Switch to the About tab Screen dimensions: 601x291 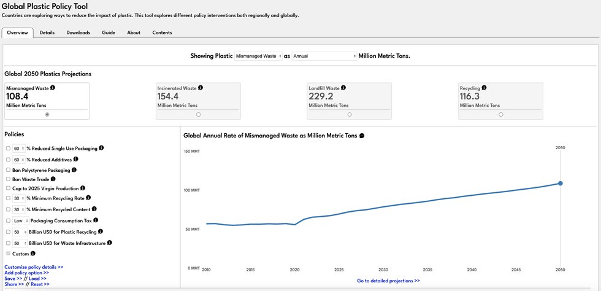pyautogui.click(x=134, y=33)
